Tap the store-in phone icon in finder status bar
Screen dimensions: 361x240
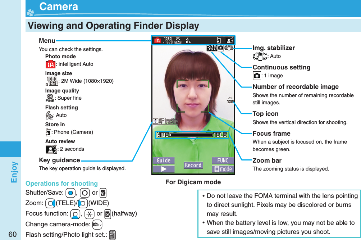pyautogui.click(x=219, y=41)
